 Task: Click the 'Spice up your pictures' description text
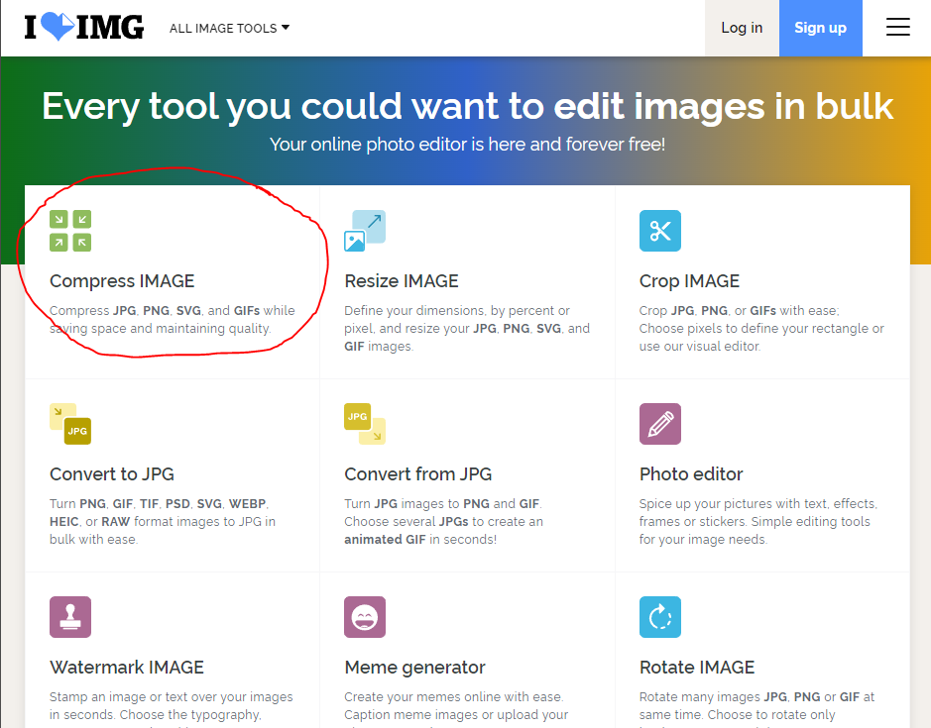point(758,522)
